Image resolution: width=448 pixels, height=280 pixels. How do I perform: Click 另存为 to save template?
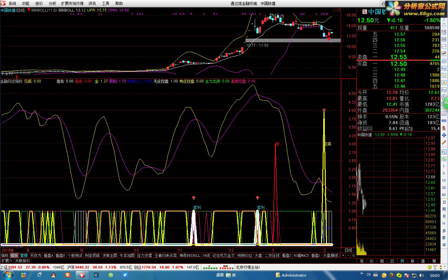click(x=35, y=255)
